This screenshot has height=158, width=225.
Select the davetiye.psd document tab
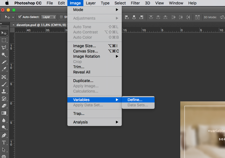[41, 25]
